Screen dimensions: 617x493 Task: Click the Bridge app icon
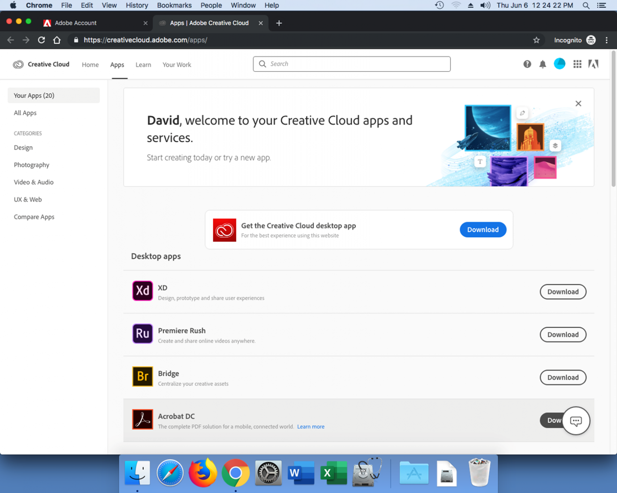pos(142,376)
